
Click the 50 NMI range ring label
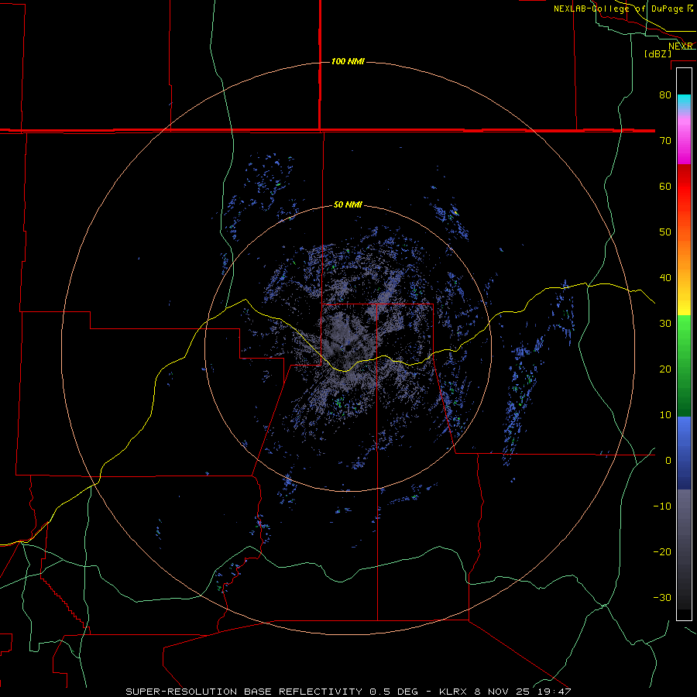click(x=348, y=205)
